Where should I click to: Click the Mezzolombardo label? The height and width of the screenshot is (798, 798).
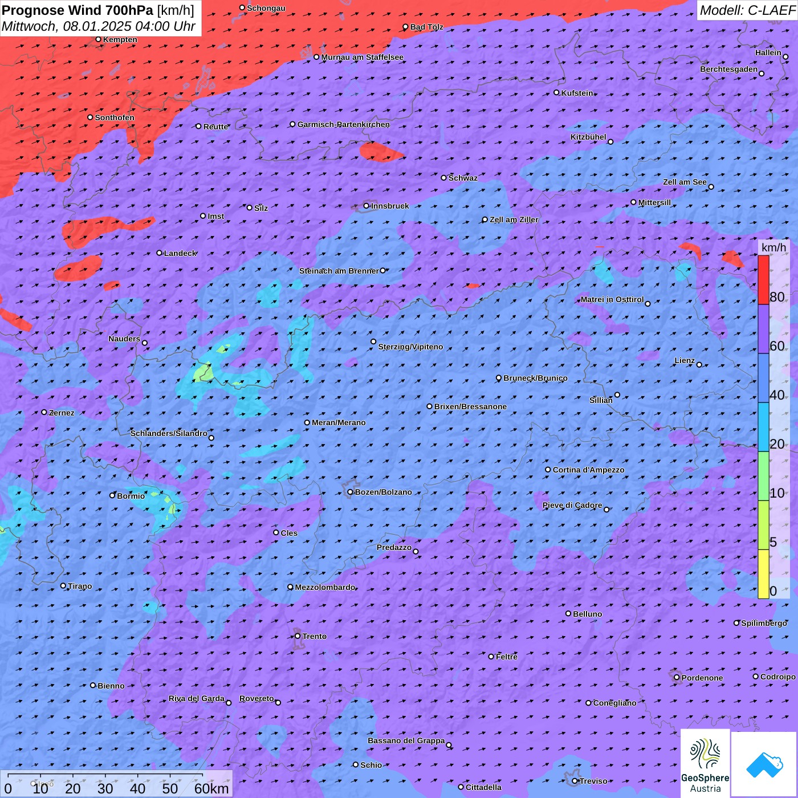click(325, 587)
